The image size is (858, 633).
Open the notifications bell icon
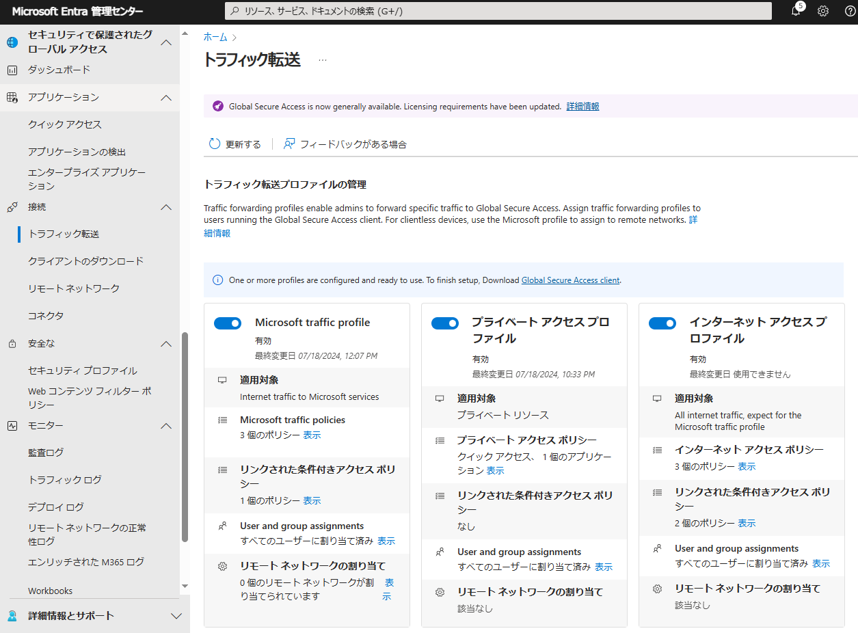(796, 11)
